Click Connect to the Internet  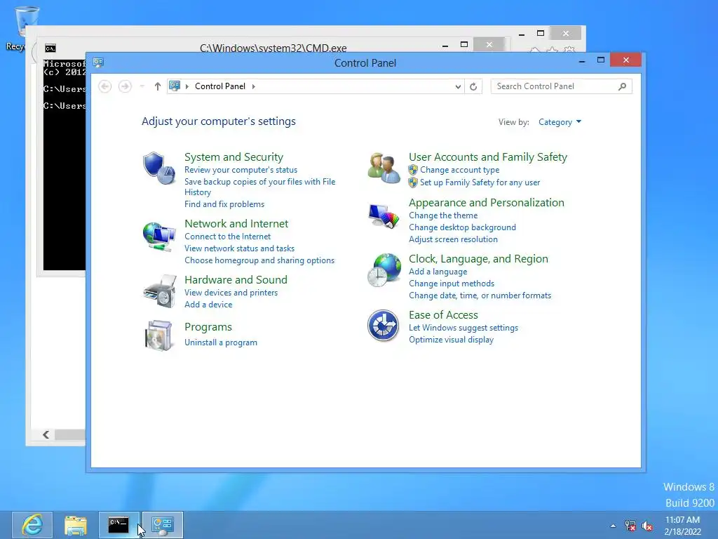pyautogui.click(x=228, y=237)
